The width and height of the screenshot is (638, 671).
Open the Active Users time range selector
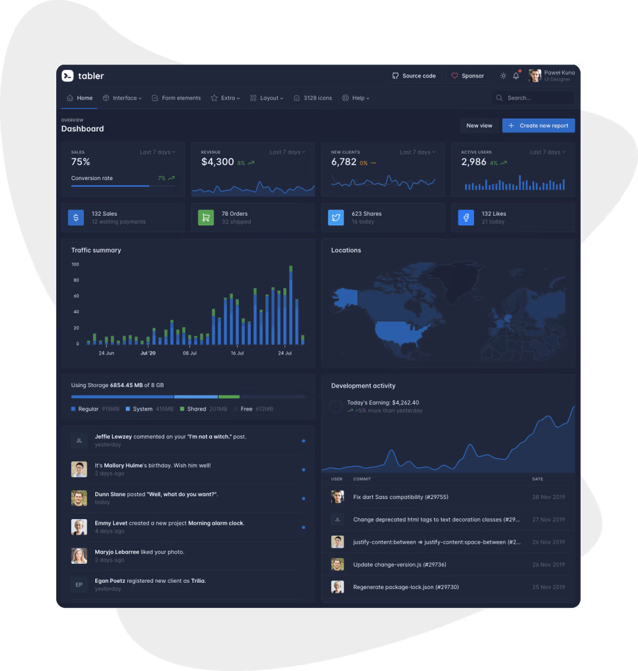[548, 151]
